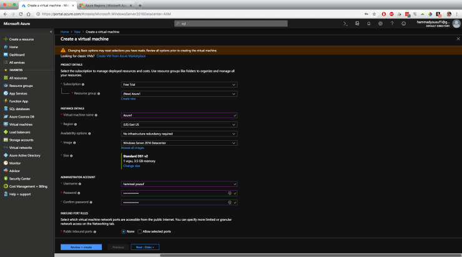Show info tooltip for Image
Viewport: 462px width, 257px height.
(x=74, y=143)
